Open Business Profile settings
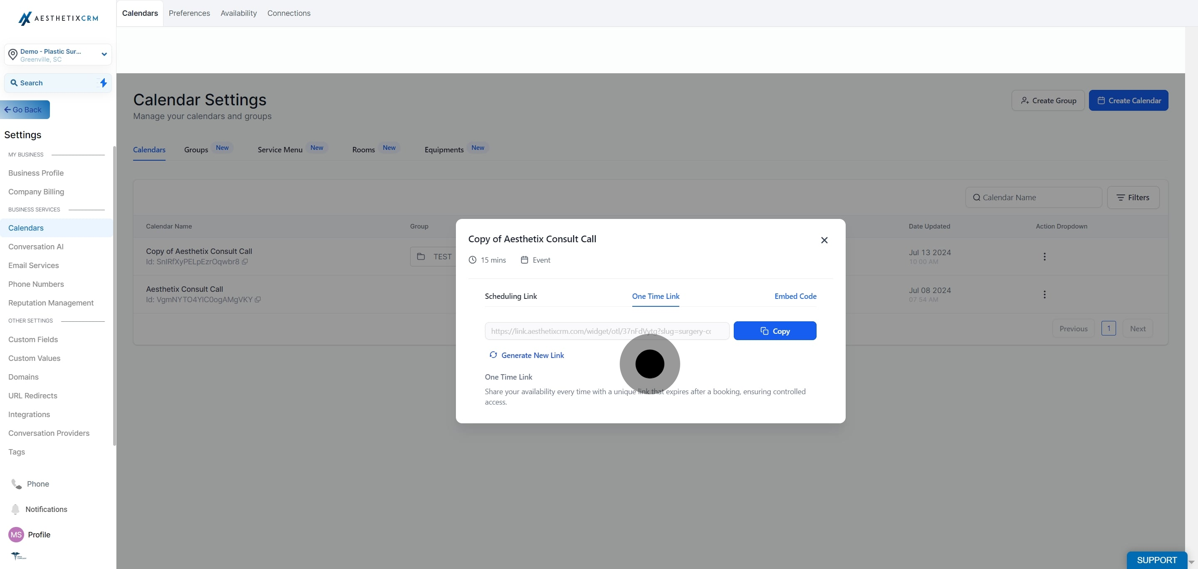This screenshot has height=569, width=1198. pyautogui.click(x=36, y=173)
